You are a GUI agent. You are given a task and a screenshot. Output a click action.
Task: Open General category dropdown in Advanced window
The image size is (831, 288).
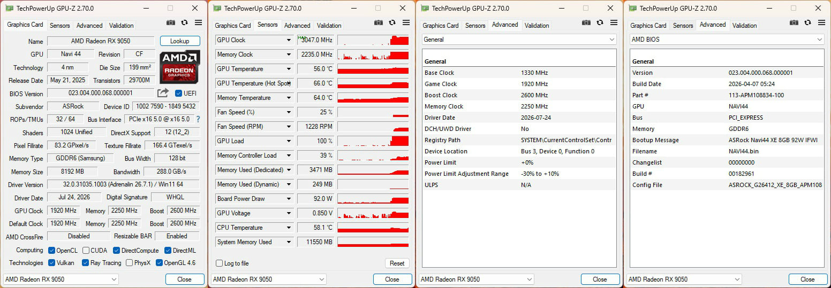[519, 40]
